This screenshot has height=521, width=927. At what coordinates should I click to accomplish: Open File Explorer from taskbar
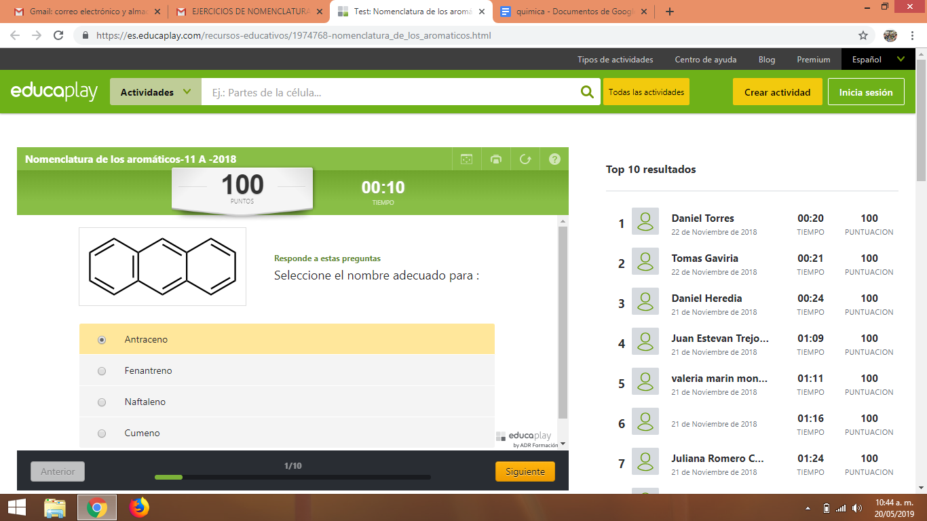[x=55, y=507]
